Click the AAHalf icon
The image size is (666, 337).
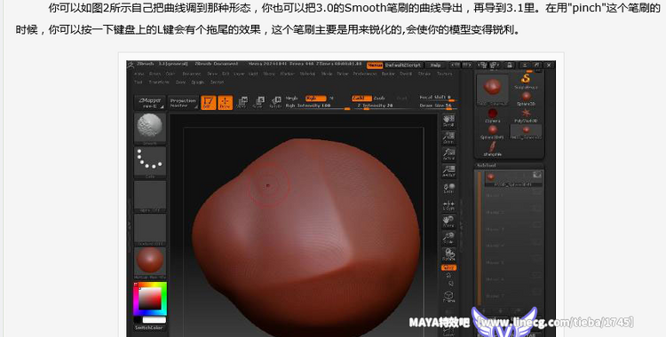coord(448,170)
